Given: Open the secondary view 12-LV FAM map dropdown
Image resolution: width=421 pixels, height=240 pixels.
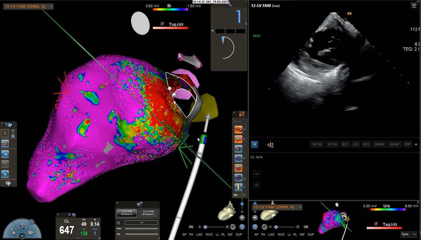Looking at the screenshot, I should [277, 207].
